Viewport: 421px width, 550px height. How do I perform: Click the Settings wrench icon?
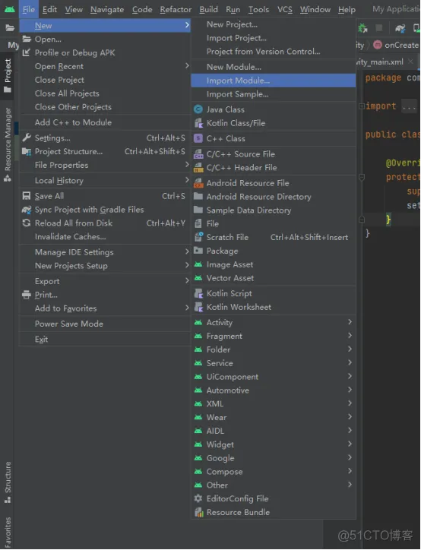[27, 137]
